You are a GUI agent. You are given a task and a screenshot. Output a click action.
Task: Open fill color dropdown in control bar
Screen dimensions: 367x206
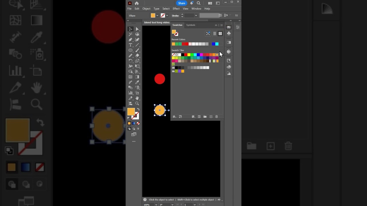(157, 15)
